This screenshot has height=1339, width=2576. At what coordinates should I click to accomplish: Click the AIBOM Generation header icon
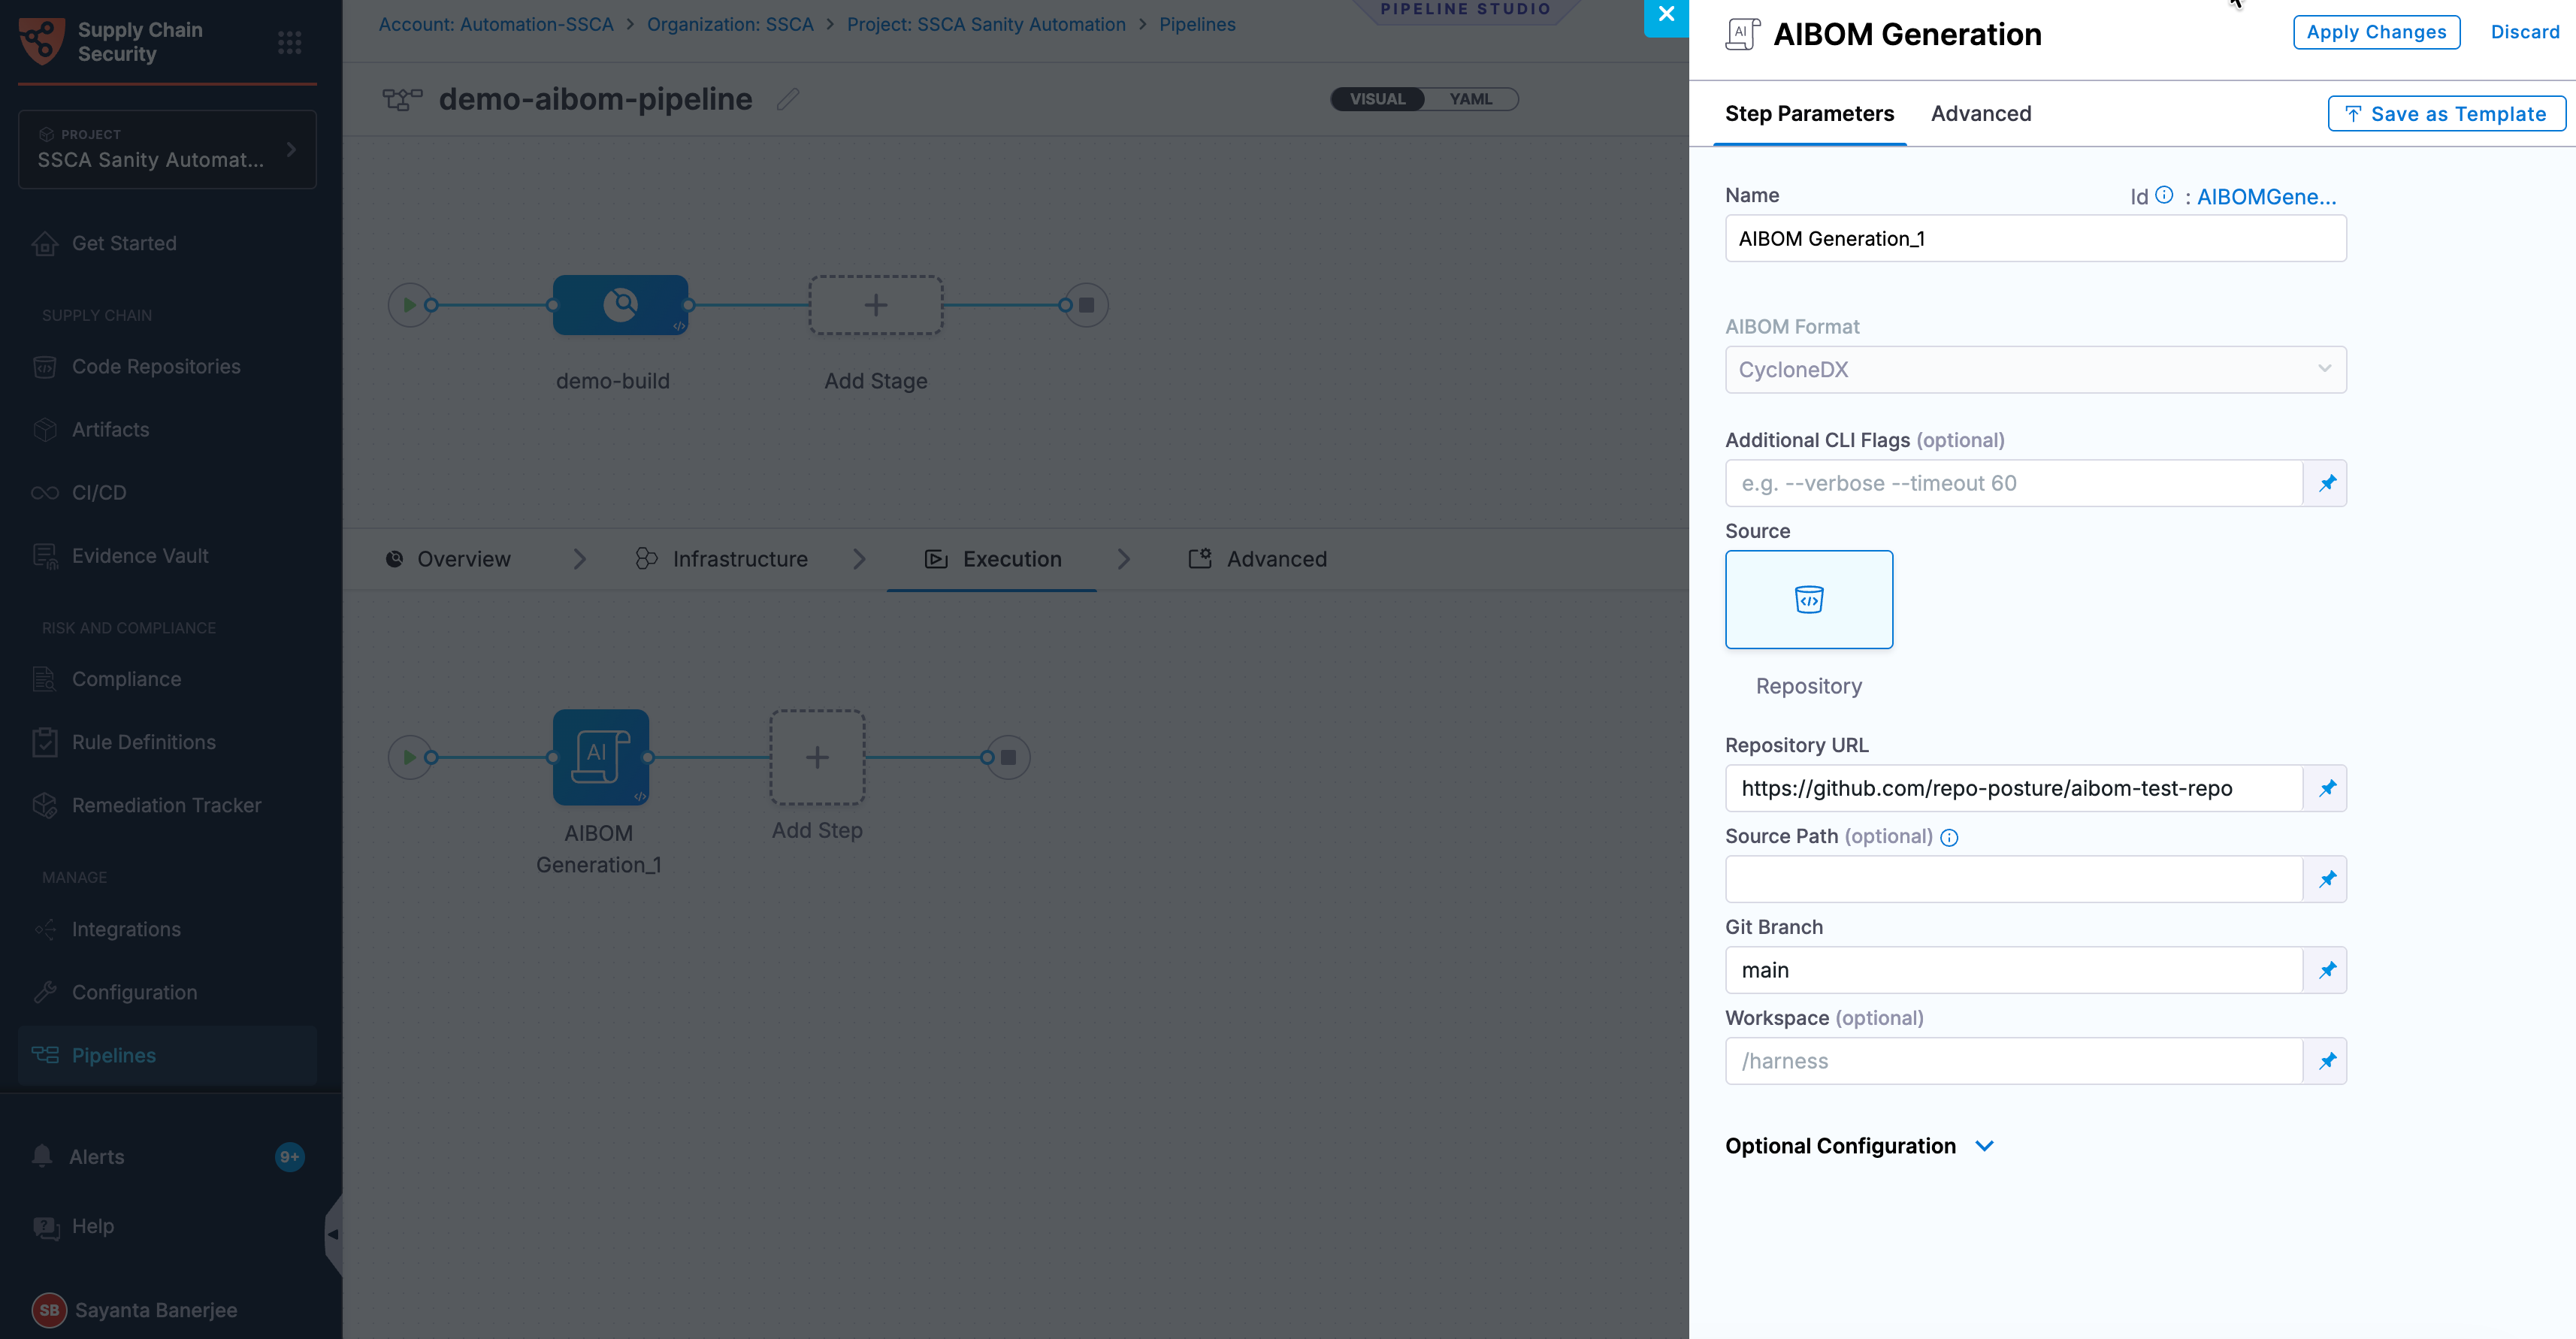click(1743, 34)
